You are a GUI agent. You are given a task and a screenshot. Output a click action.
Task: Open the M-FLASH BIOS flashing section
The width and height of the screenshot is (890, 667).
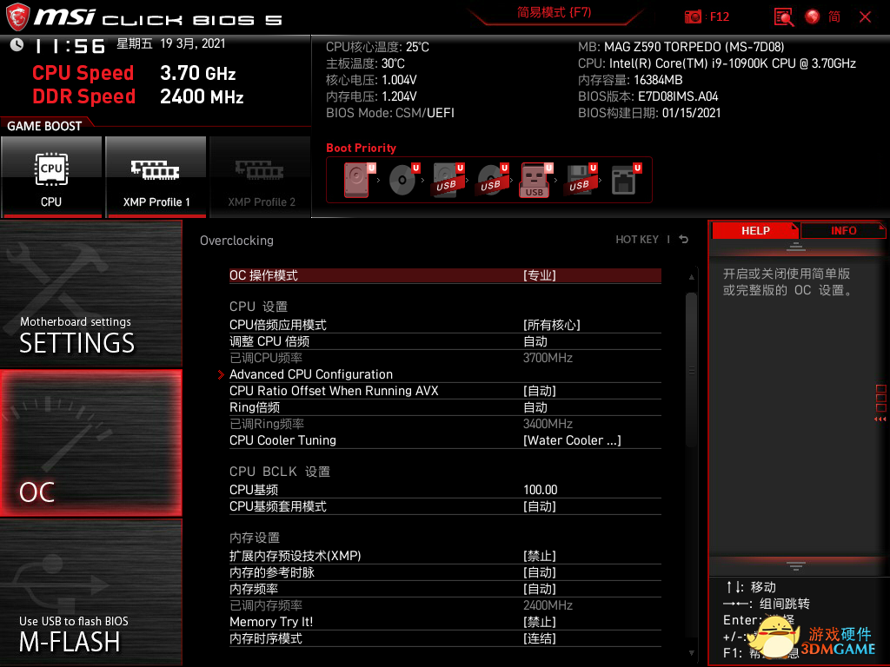tap(90, 592)
